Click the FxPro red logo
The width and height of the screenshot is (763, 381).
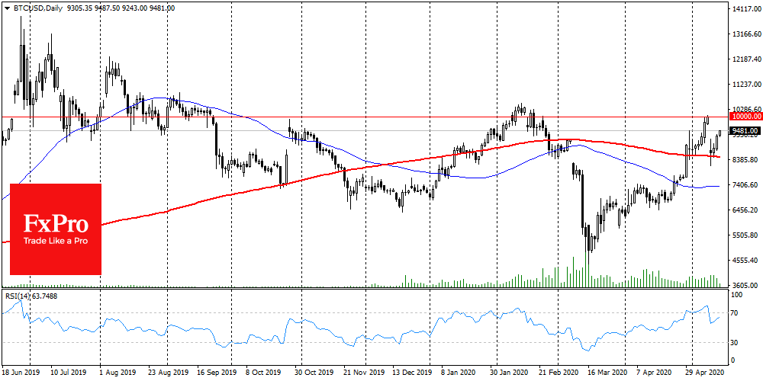click(x=56, y=222)
